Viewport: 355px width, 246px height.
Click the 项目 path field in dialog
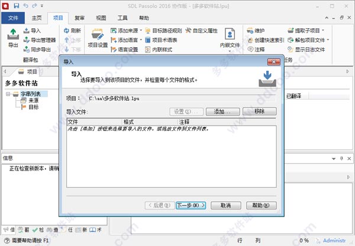pos(182,99)
